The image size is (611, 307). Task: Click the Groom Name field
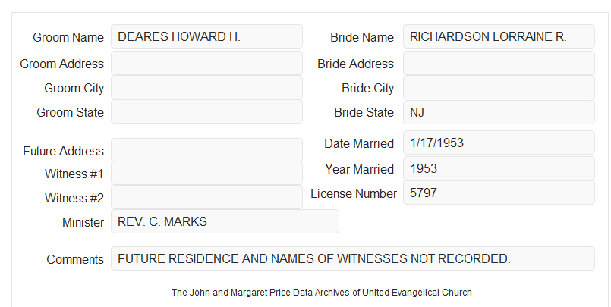pos(206,36)
